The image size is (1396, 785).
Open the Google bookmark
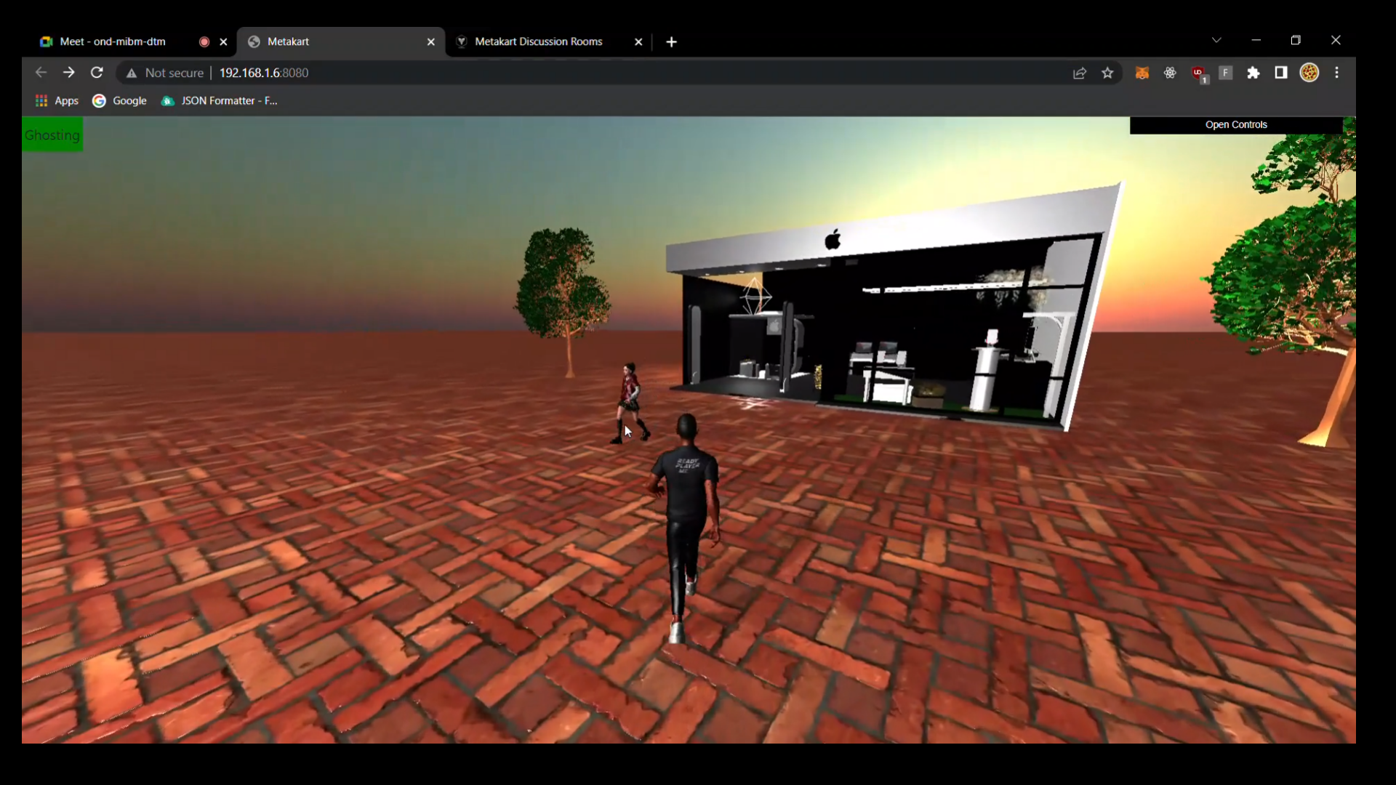point(120,101)
